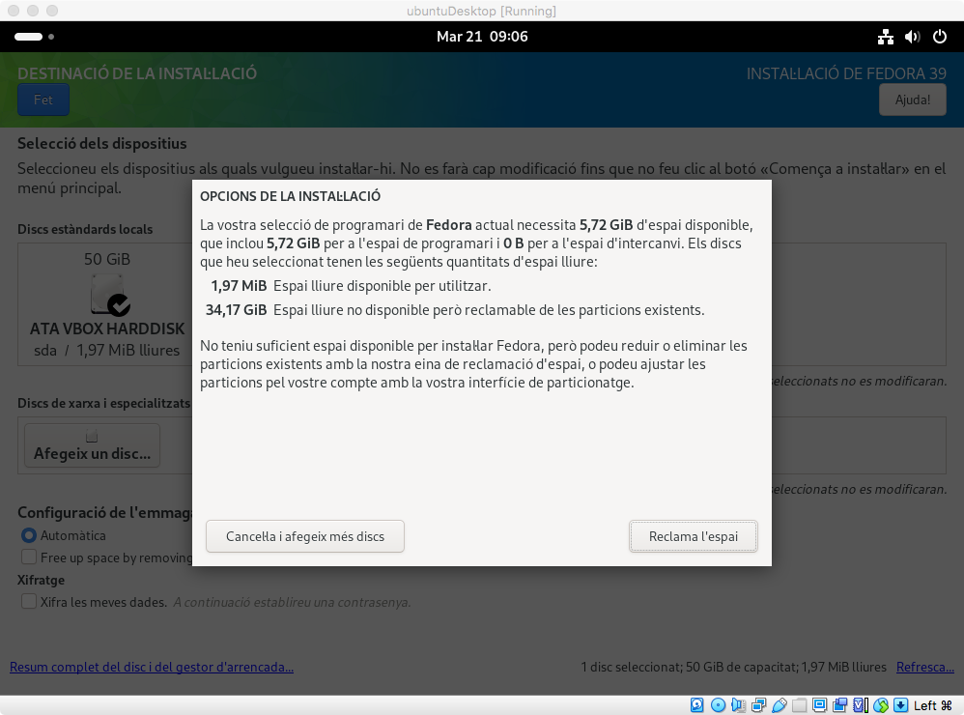Click the INSTAL·LACIÓ DE FEDORA 39 heading
The image size is (964, 715).
(x=846, y=73)
